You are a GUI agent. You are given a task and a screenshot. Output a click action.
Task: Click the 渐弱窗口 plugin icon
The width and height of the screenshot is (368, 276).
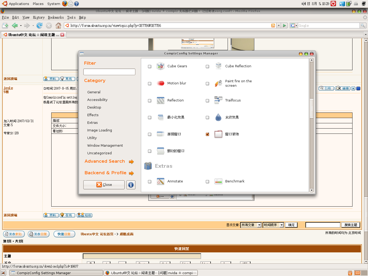click(x=160, y=134)
